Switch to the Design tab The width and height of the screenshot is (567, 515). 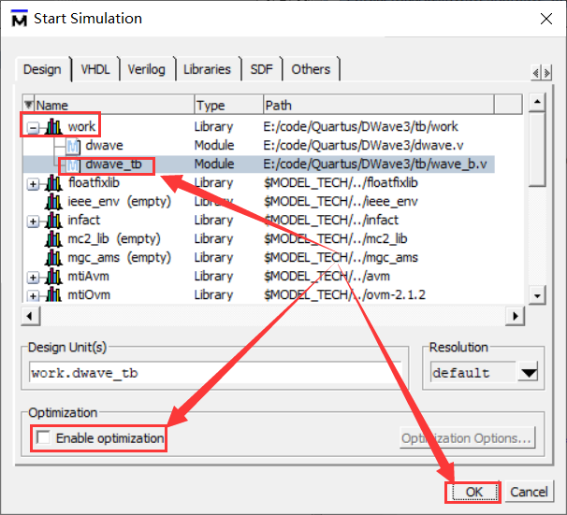42,69
